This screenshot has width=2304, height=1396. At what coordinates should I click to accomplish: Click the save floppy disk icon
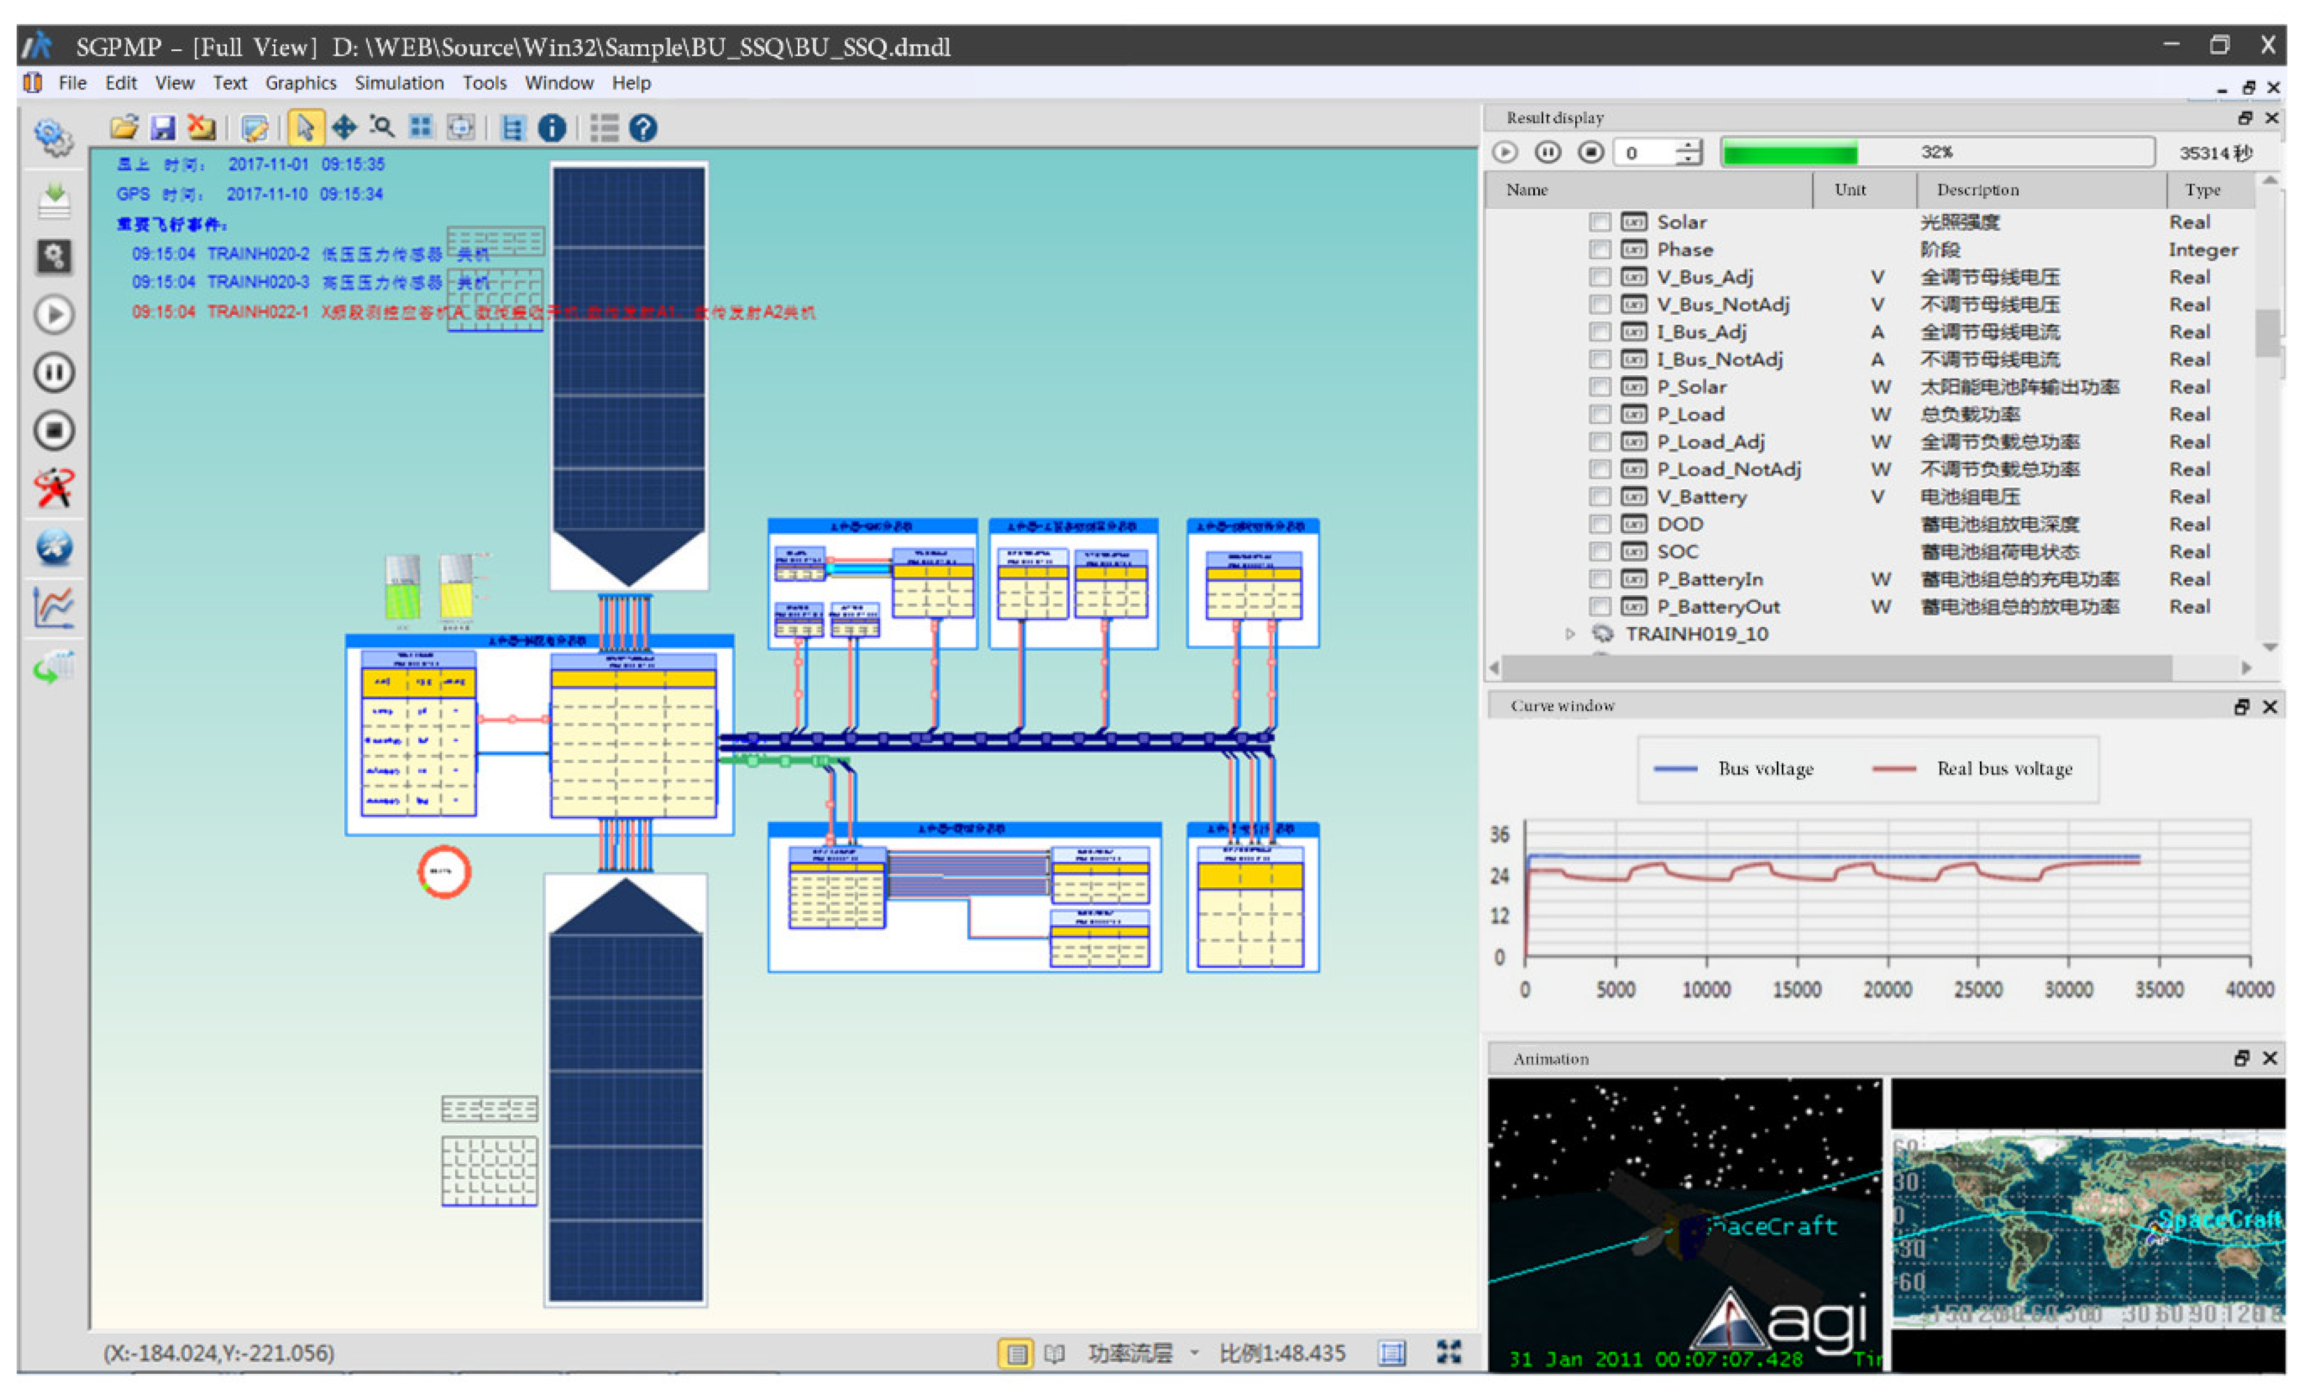tap(163, 127)
